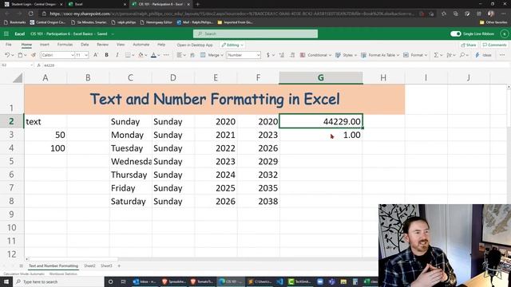Open Task View on the taskbar
The width and height of the screenshot is (511, 287).
pos(123,281)
